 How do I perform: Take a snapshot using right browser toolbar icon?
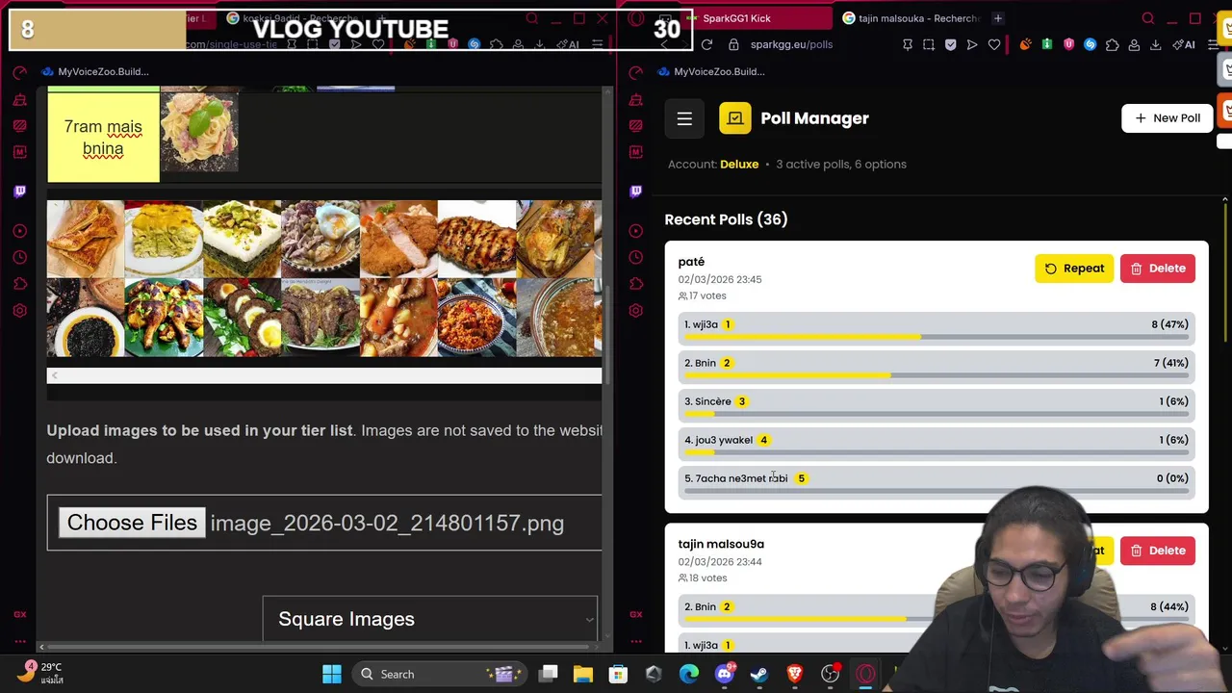click(929, 44)
